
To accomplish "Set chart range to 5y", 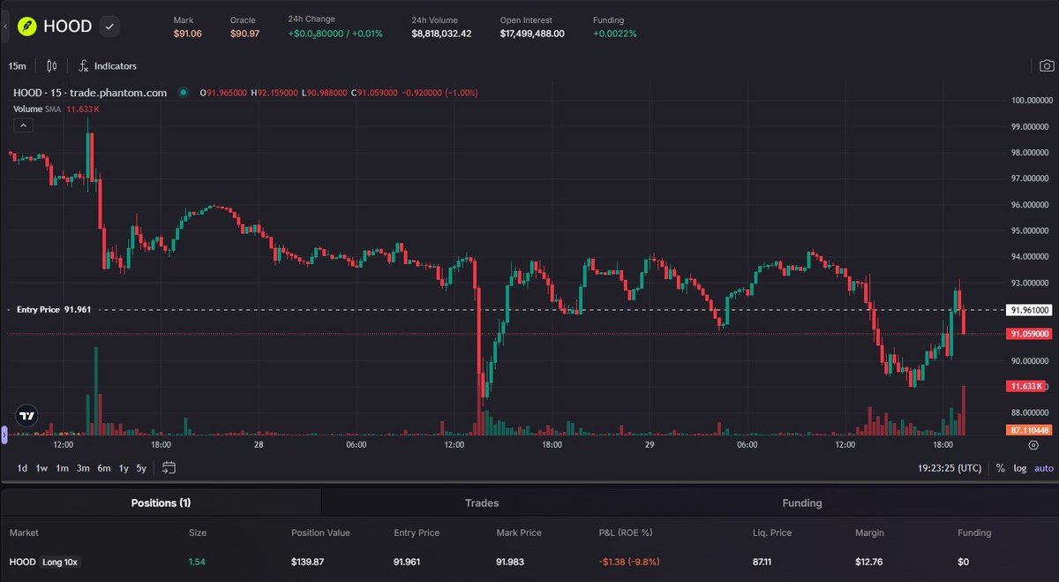I will (141, 468).
